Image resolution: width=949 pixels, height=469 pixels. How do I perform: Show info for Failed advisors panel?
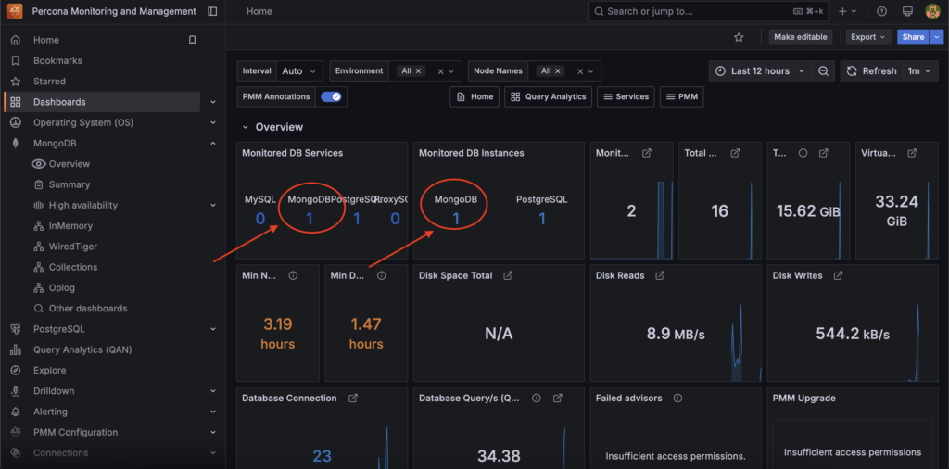(677, 399)
